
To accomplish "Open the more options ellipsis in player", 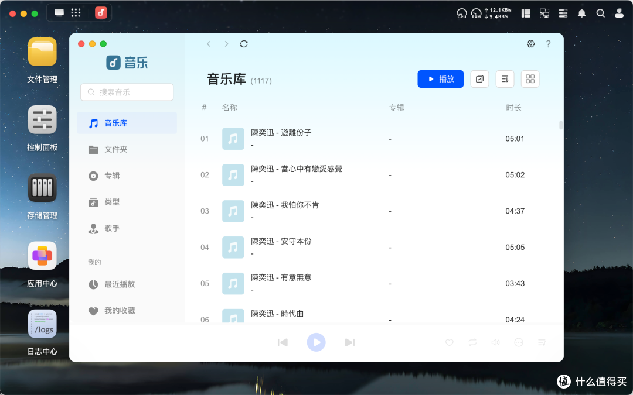I will (x=519, y=342).
